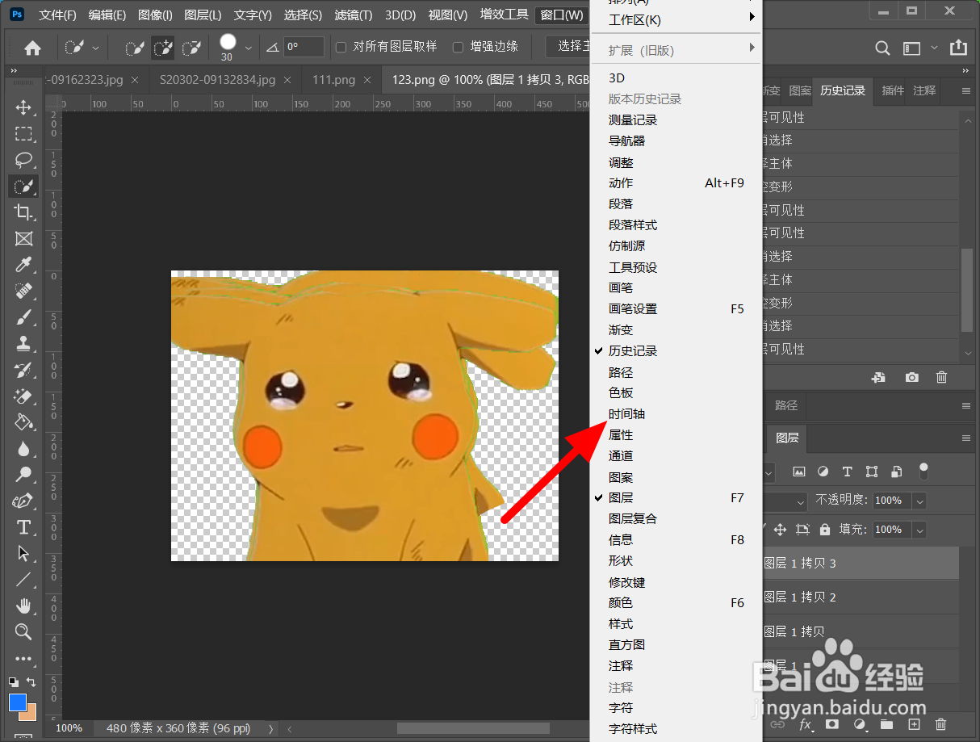Viewport: 980px width, 742px height.
Task: Select the Clone Stamp tool
Action: pyautogui.click(x=23, y=344)
